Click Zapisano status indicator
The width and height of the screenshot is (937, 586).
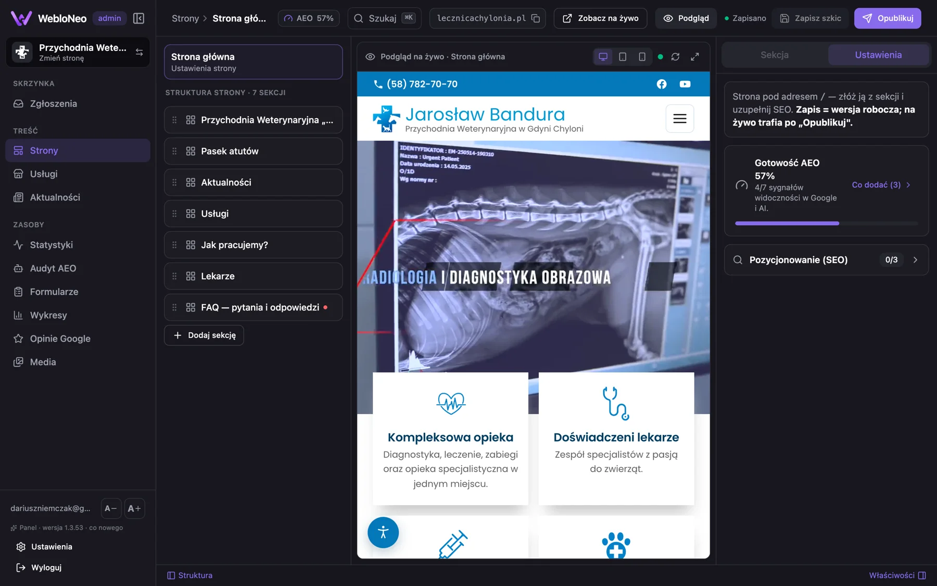pyautogui.click(x=745, y=18)
